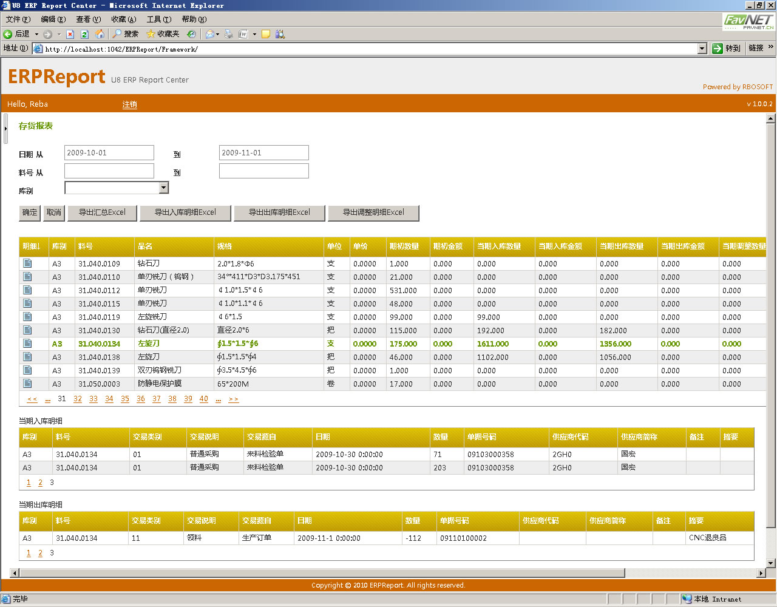This screenshot has height=607, width=777.
Task: Open the 库别 warehouse dropdown
Action: [x=163, y=188]
